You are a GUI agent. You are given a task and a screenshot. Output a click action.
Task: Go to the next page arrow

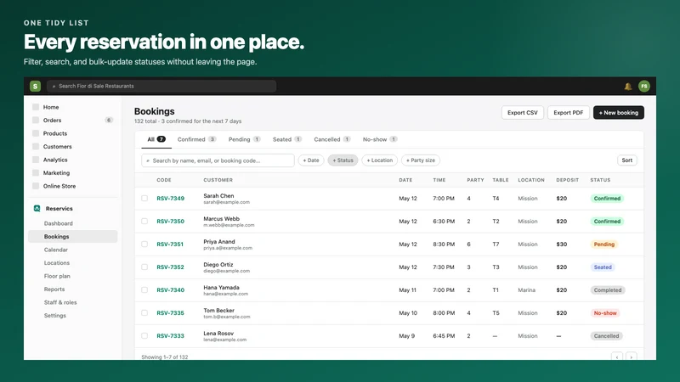click(631, 357)
